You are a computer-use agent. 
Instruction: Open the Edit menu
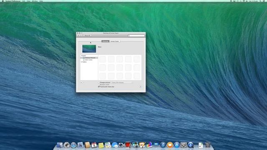pos(24,1)
